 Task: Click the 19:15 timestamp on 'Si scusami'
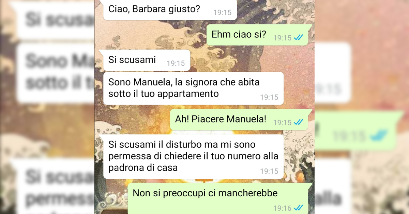click(176, 63)
